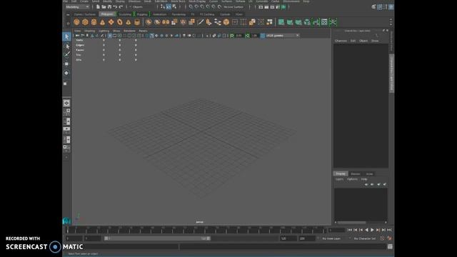Screen dimensions: 457x257
Task: Toggle snap to grids
Action: (x=191, y=6)
